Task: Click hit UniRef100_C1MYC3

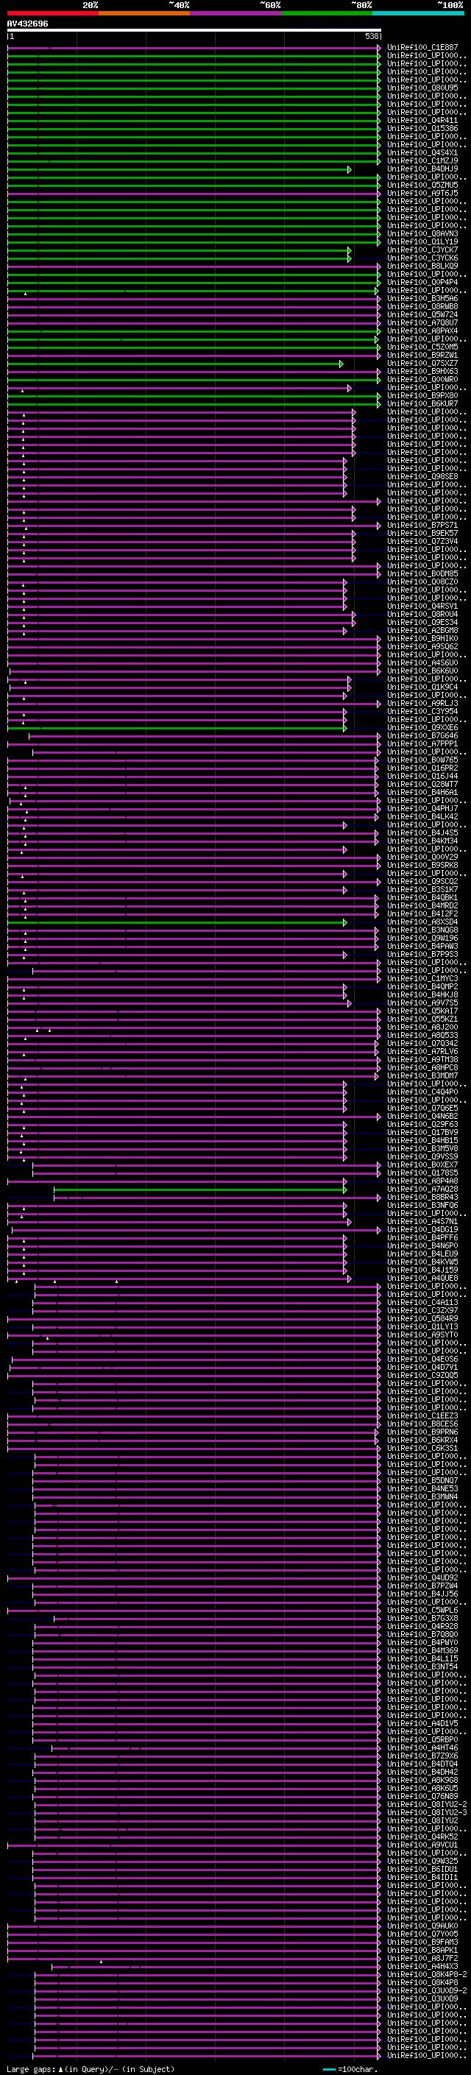Action: tap(422, 979)
